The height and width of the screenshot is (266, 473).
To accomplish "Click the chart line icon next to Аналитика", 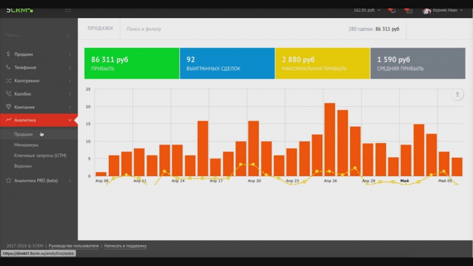I will pyautogui.click(x=8, y=120).
